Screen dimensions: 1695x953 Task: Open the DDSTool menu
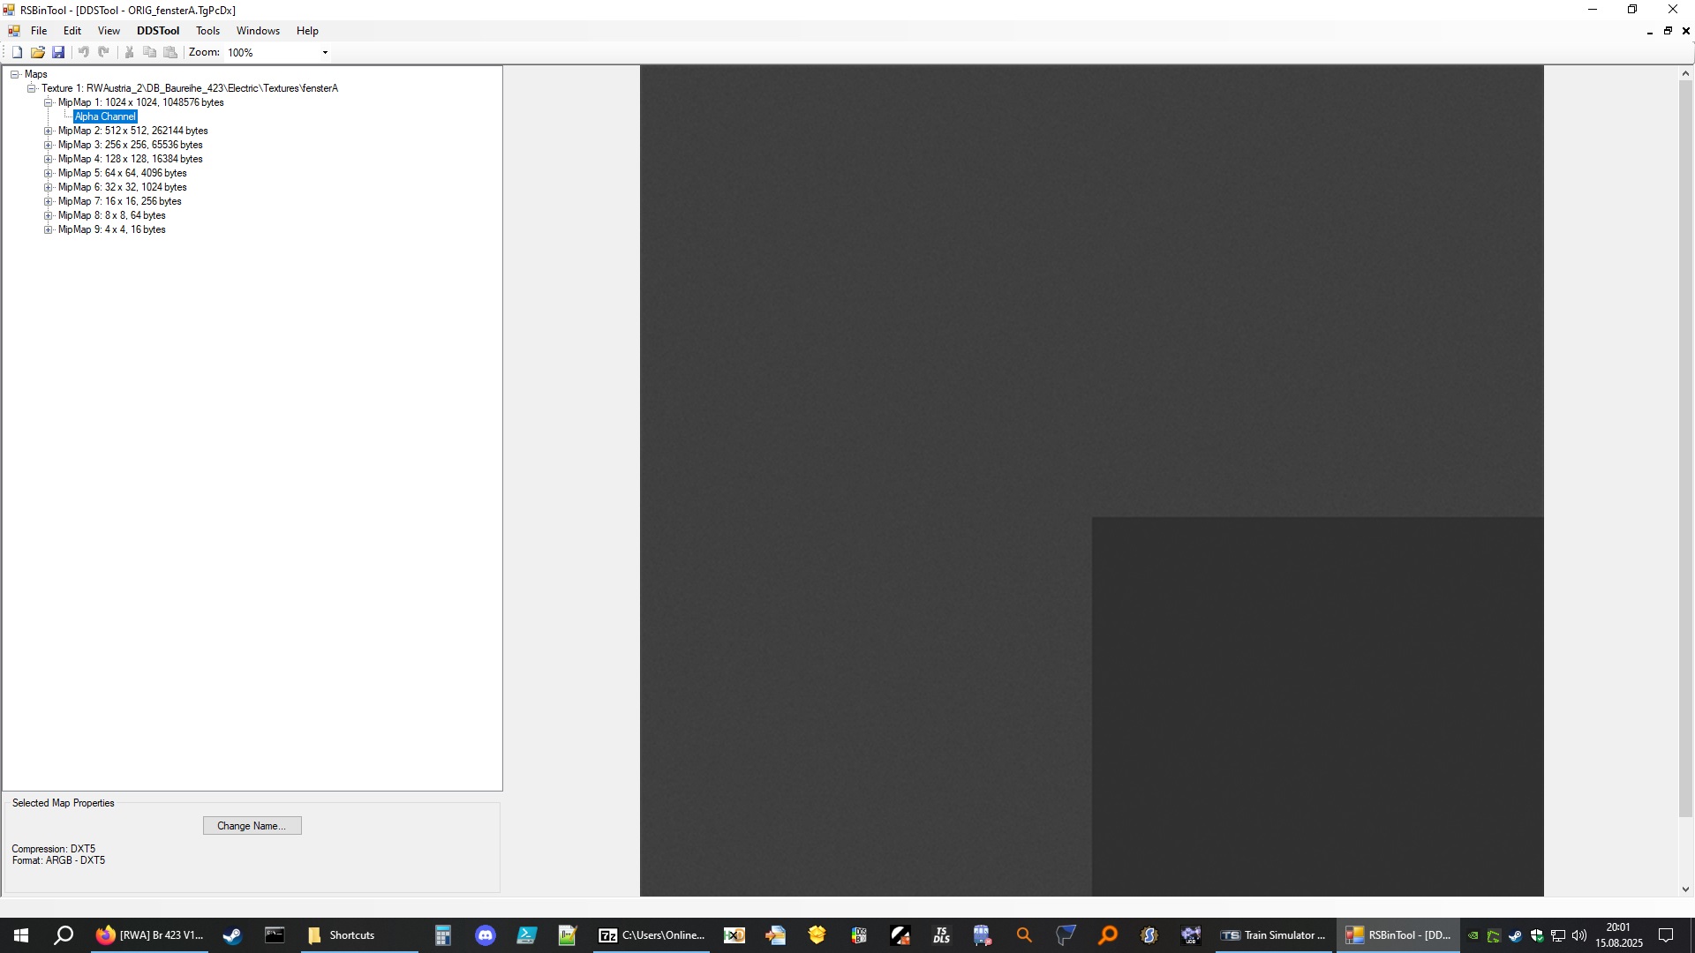(x=158, y=31)
